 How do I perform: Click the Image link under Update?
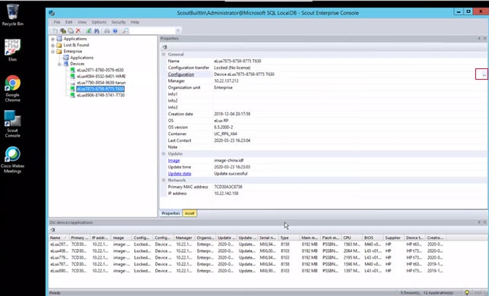pos(173,161)
